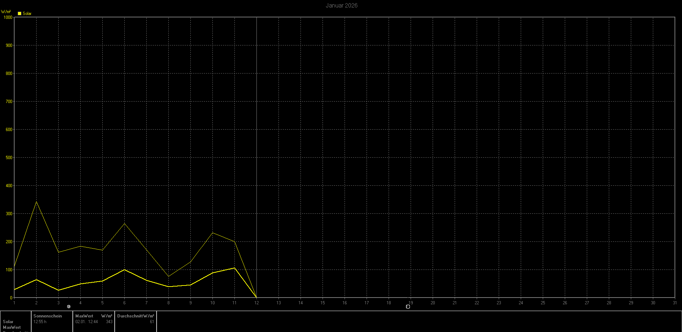Click the Solar legend label
The width and height of the screenshot is (682, 332).
[27, 13]
